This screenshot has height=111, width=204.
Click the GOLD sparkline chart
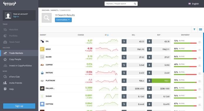(107, 49)
